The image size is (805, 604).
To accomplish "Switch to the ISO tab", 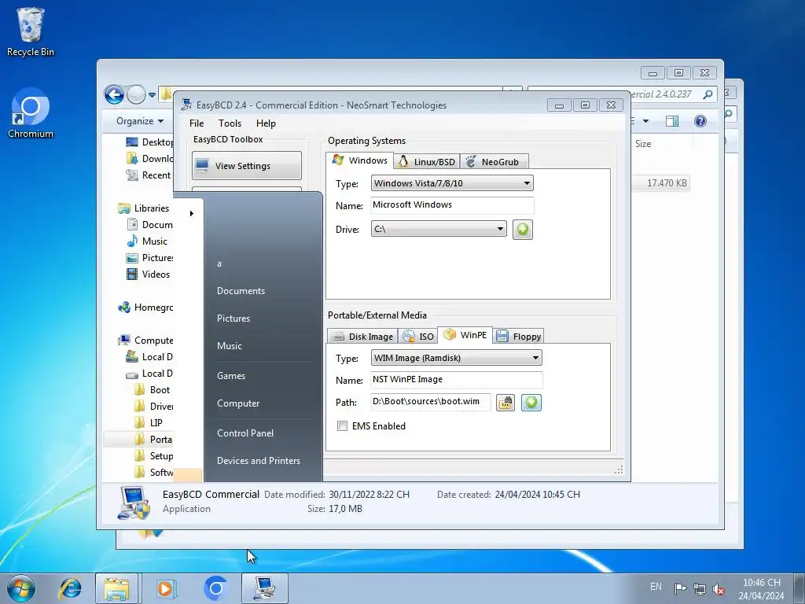I will (x=418, y=337).
